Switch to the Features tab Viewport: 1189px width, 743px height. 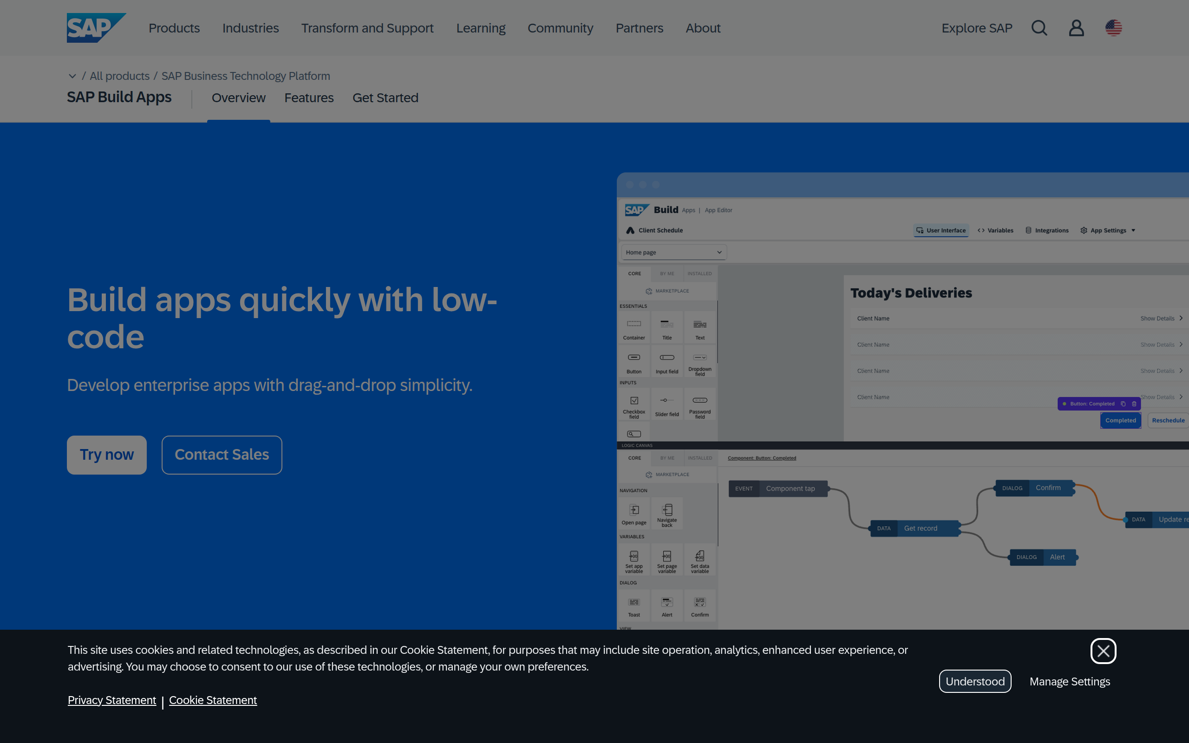(x=309, y=98)
